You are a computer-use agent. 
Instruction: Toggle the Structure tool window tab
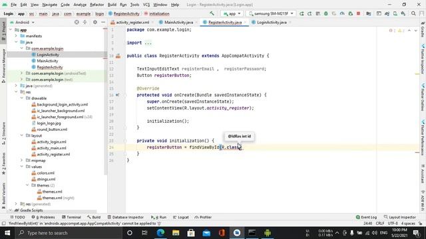pos(3,133)
